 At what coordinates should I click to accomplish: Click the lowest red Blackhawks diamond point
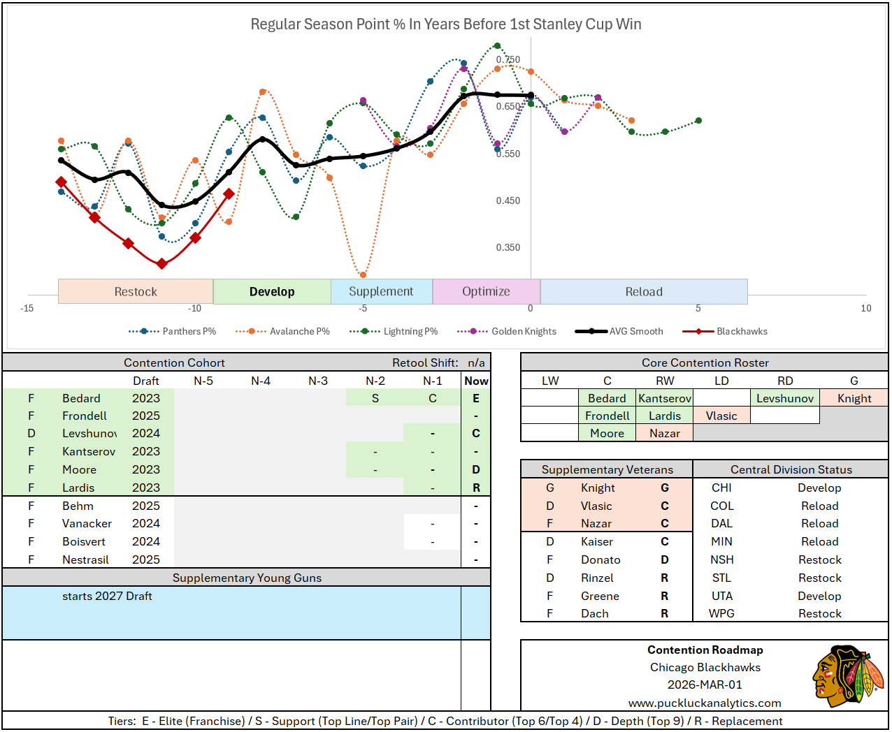[x=162, y=263]
